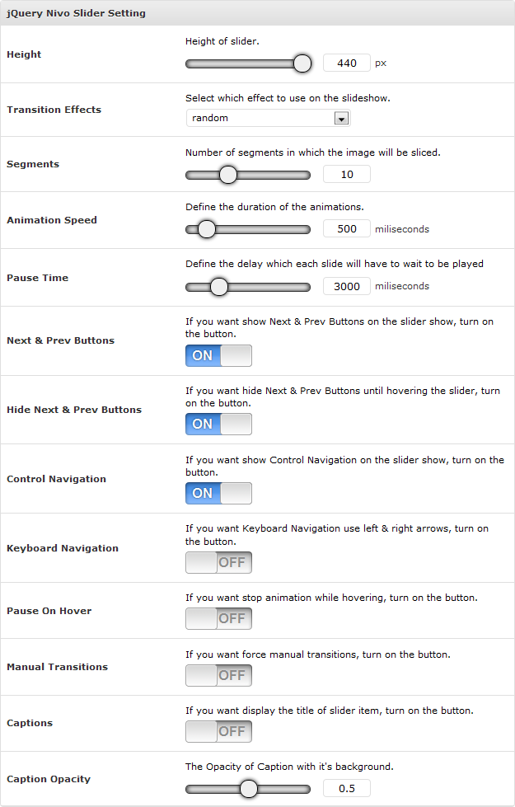This screenshot has width=515, height=807.
Task: Click the Animation Speed slider handle
Action: [207, 229]
